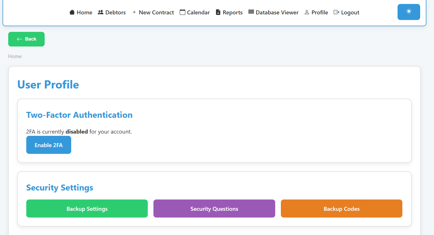Open the Home menu item
Screen dimensions: 434x235
(81, 12)
